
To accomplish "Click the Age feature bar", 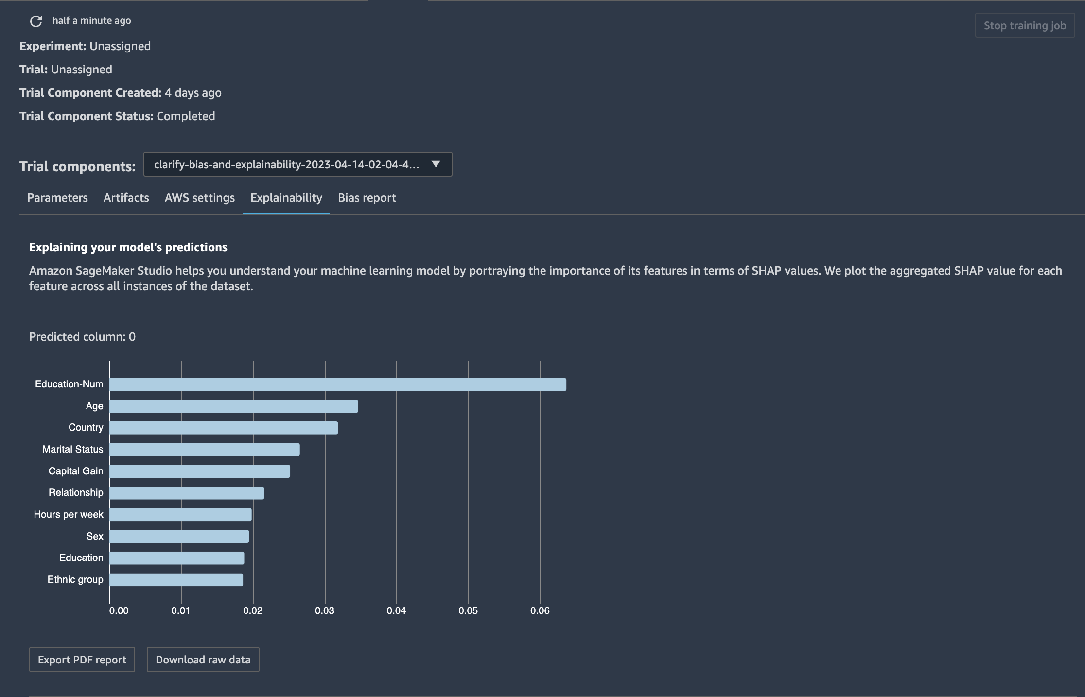I will coord(234,406).
